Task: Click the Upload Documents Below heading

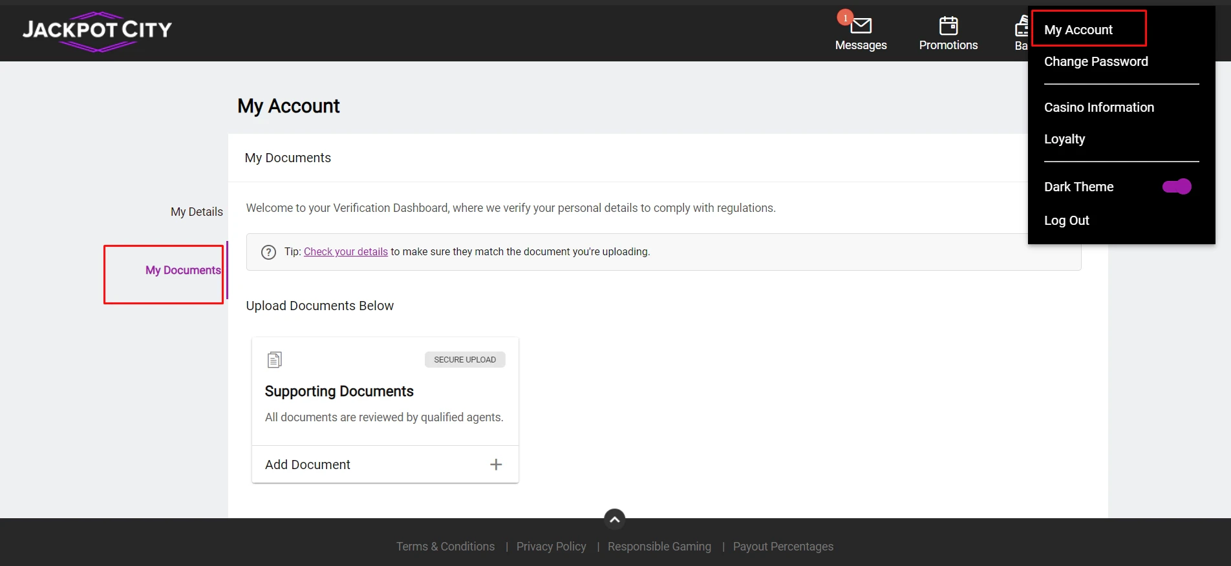Action: [319, 306]
